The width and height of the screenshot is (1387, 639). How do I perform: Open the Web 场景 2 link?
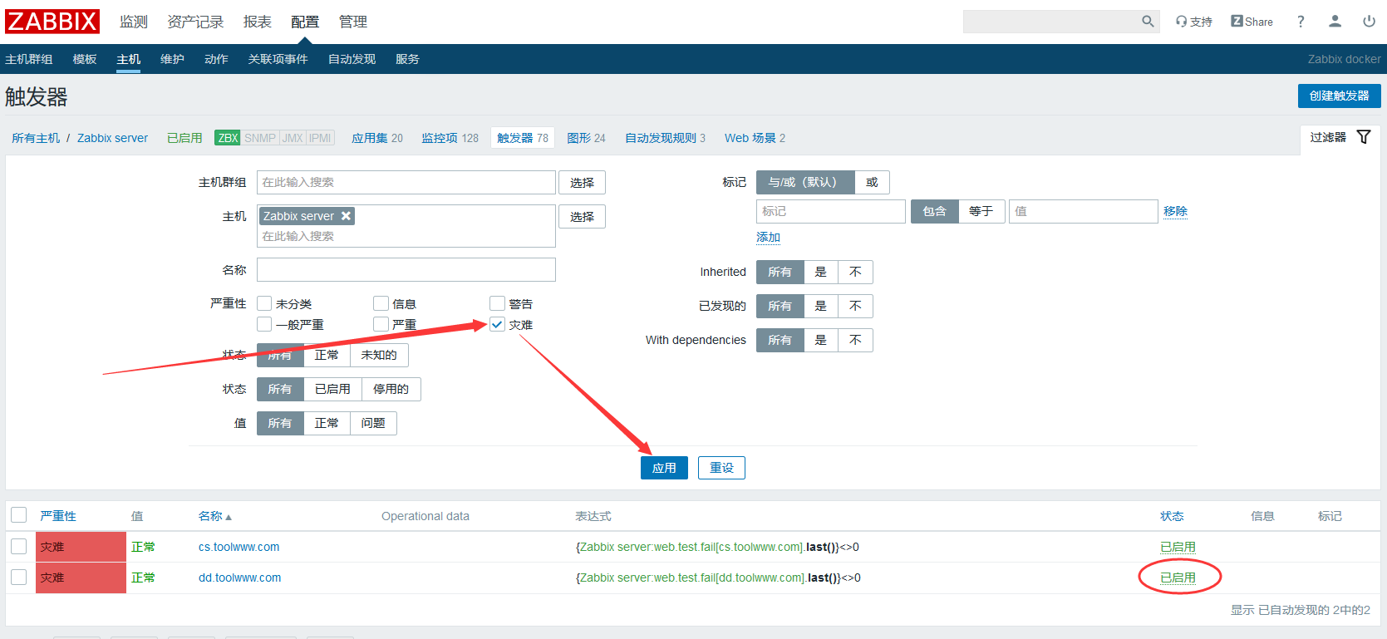755,138
